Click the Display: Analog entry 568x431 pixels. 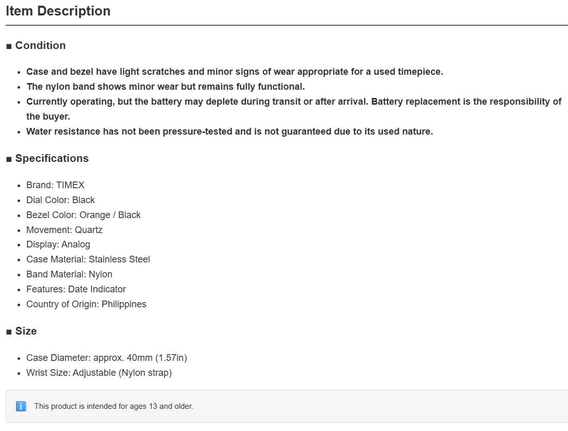[58, 244]
